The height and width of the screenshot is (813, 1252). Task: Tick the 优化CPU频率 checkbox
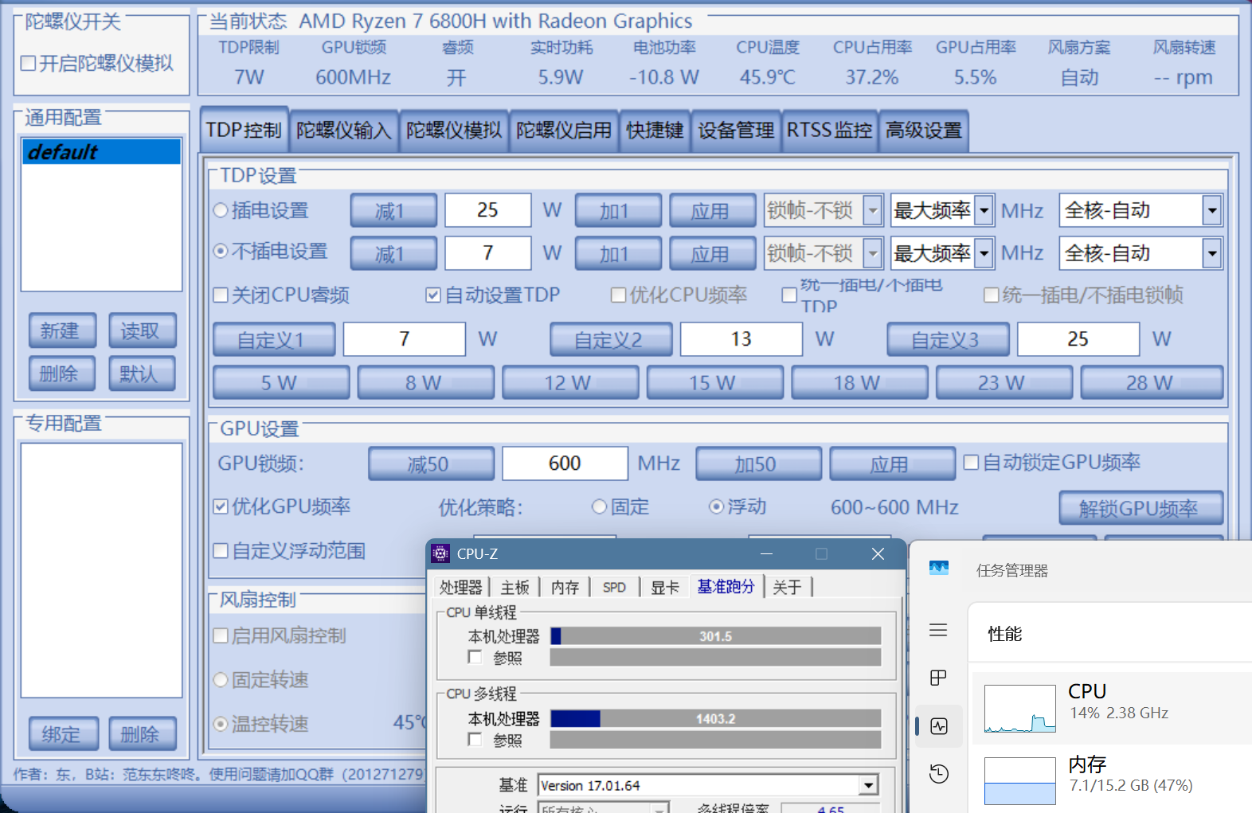point(618,295)
